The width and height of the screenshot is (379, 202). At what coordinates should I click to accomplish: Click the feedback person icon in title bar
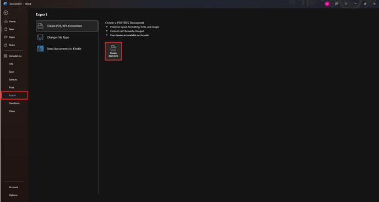point(336,4)
